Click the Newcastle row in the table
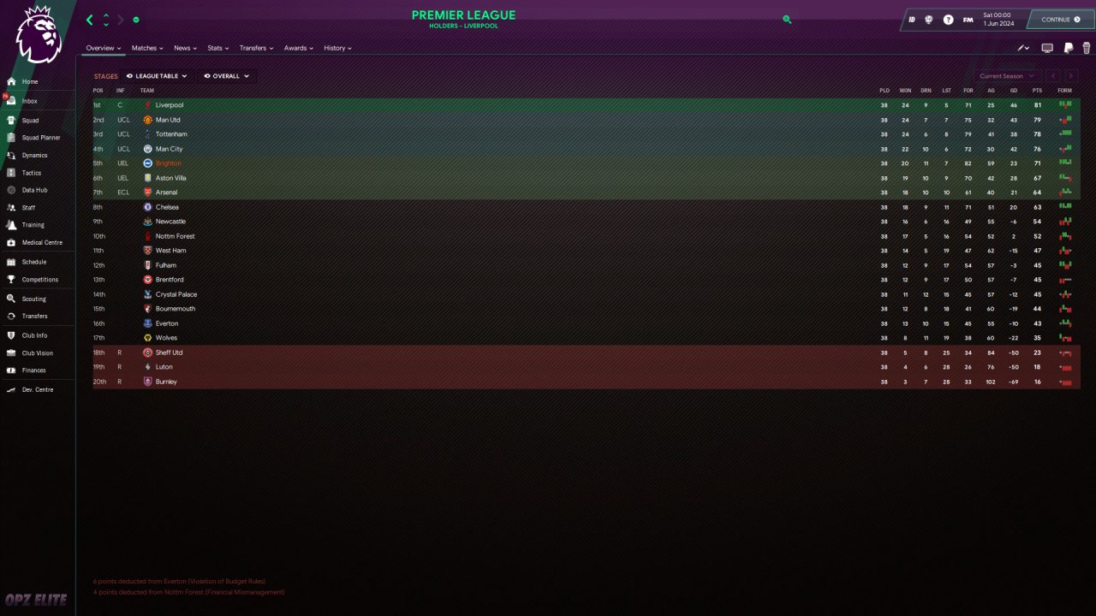1096x616 pixels. pos(586,222)
